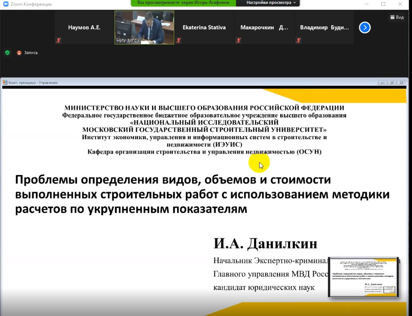Click the slide preview thumbnail in the bottom right corner

pos(363,277)
